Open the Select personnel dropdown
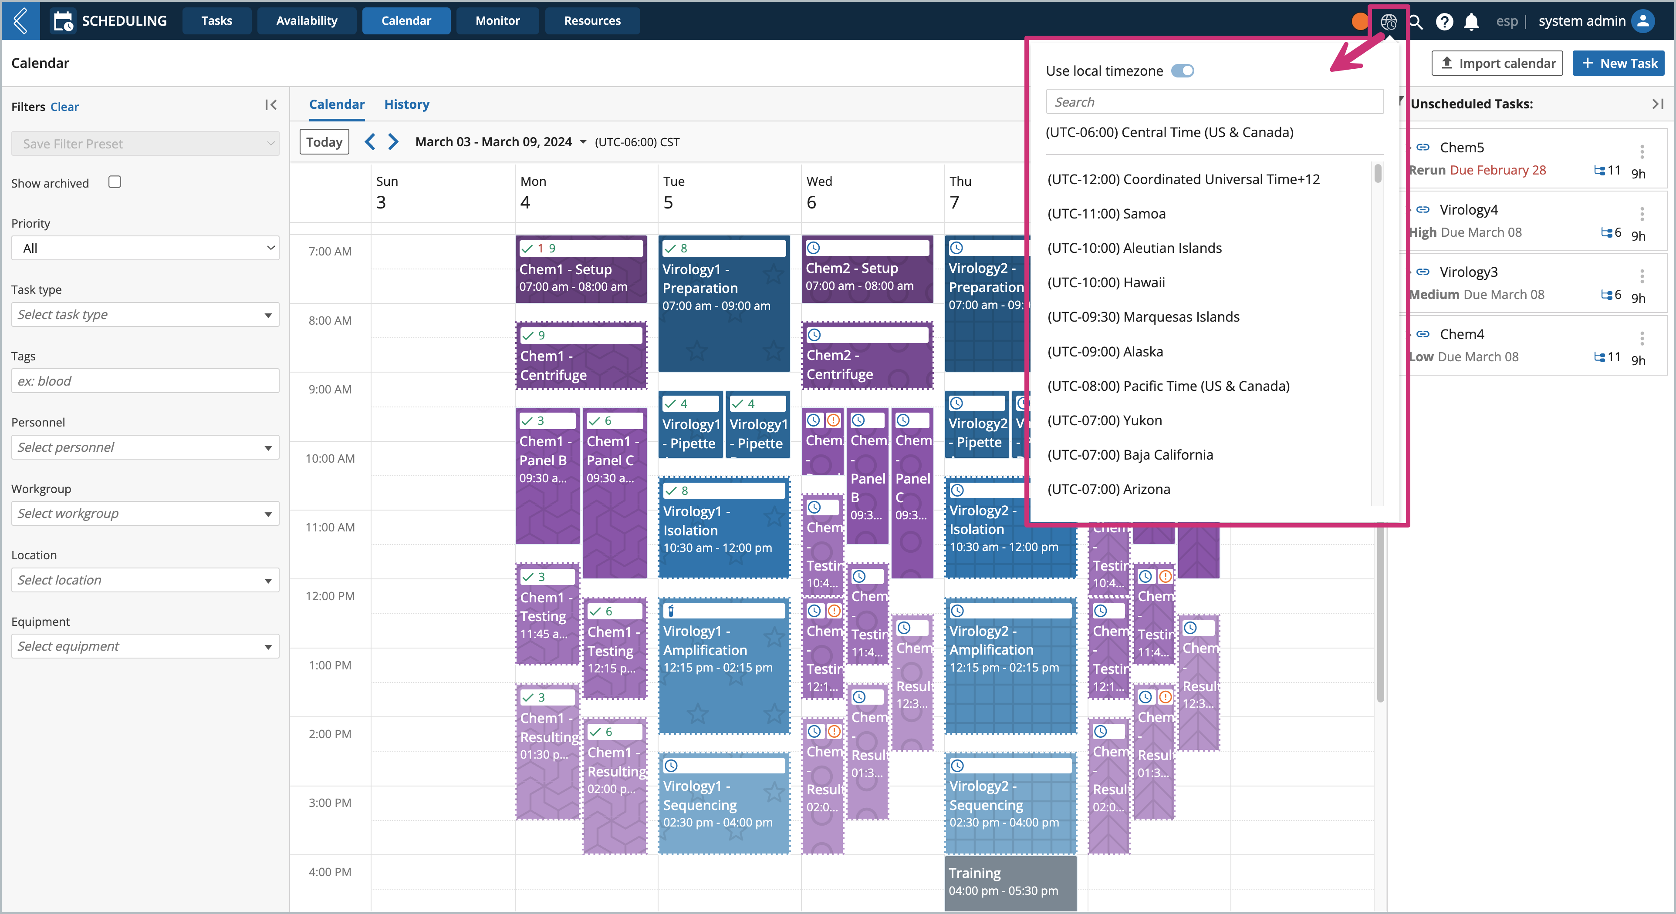 (x=145, y=447)
